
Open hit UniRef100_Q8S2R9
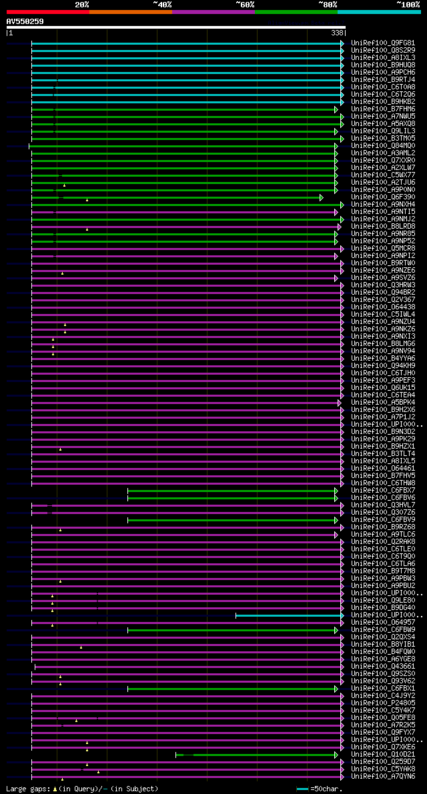[x=383, y=51]
